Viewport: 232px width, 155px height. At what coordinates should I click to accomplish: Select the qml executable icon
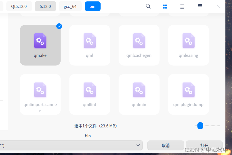click(x=90, y=41)
